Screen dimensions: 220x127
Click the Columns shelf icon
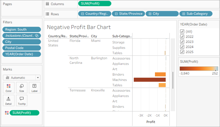[x=47, y=4]
